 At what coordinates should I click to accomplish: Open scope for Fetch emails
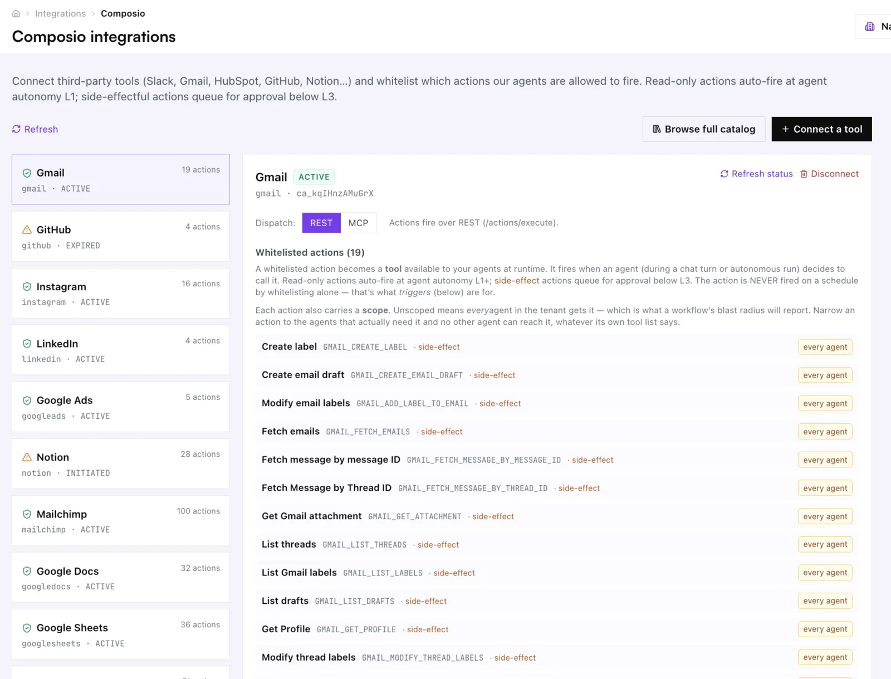825,432
